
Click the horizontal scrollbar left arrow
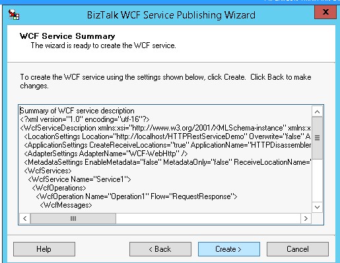(25, 219)
